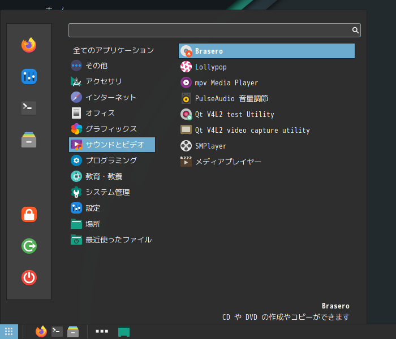Click the search magnifier icon
The height and width of the screenshot is (339, 396).
[355, 31]
